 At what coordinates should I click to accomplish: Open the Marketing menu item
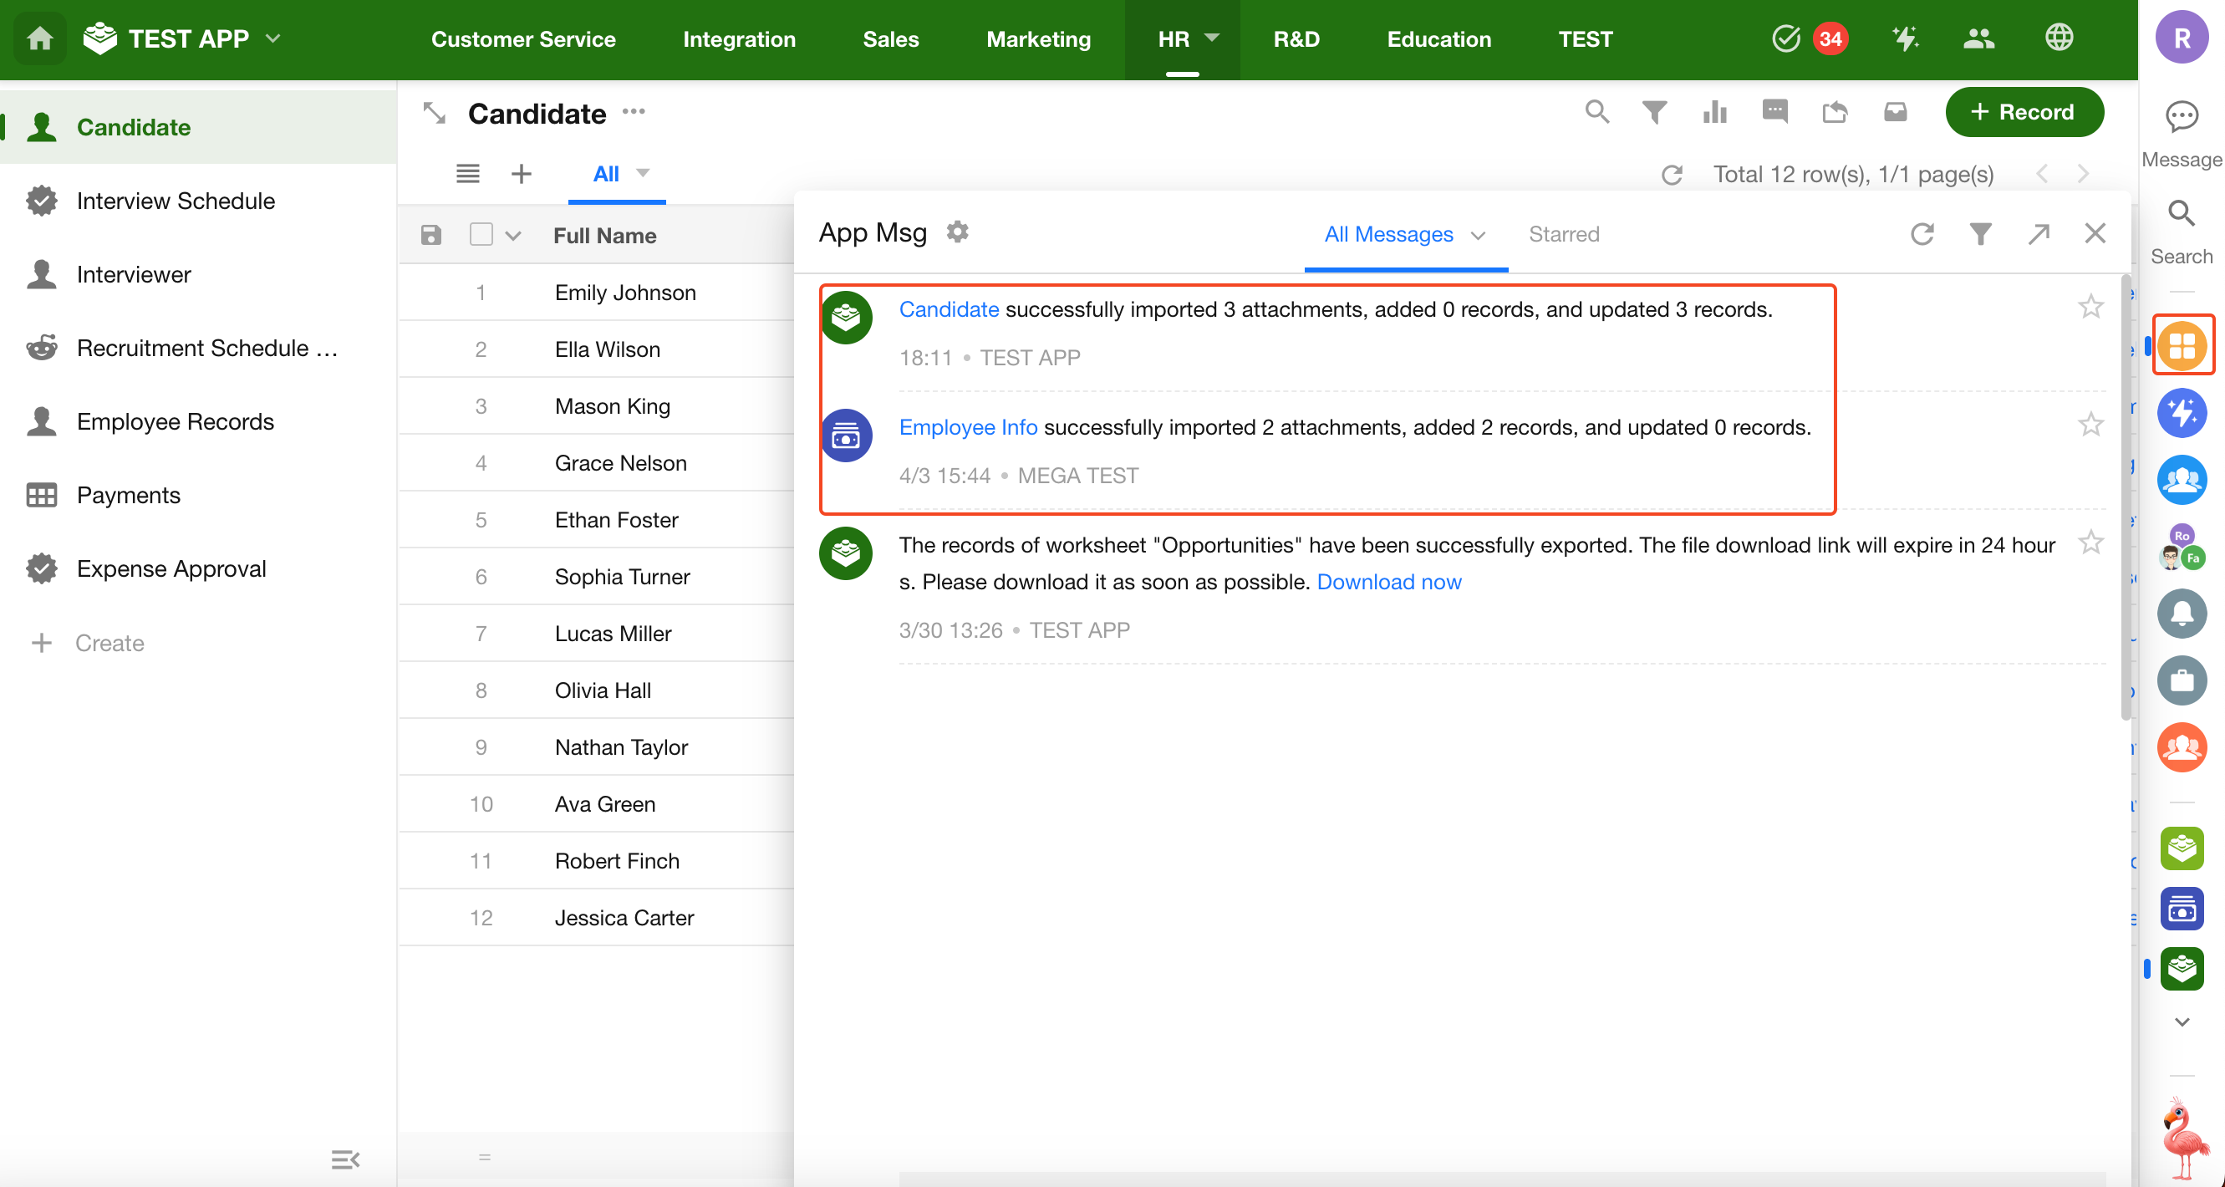1038,39
